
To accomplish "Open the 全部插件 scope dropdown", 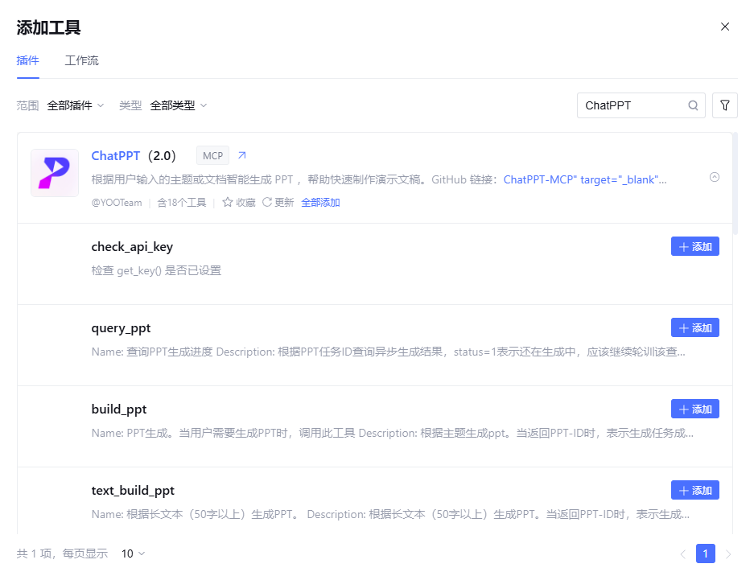I will pyautogui.click(x=76, y=105).
